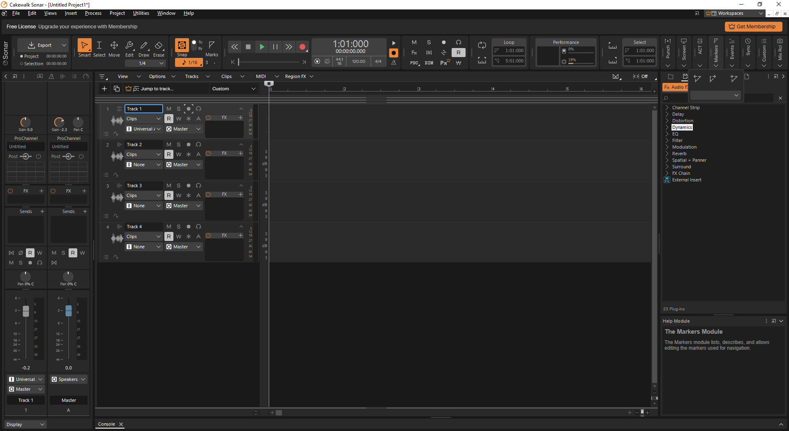Image resolution: width=789 pixels, height=431 pixels.
Task: Toggle Write automation on Track 3
Action: [x=179, y=195]
